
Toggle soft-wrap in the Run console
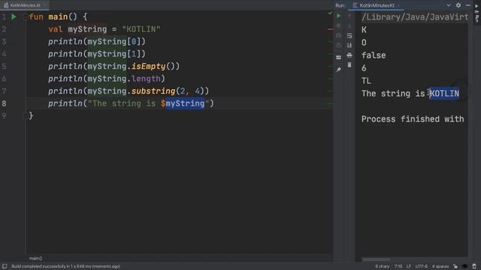[x=349, y=35]
